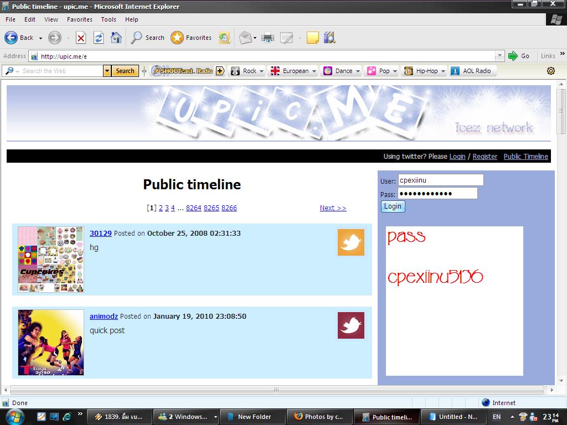Stop page loading with red X
This screenshot has width=567, height=425.
pos(81,38)
